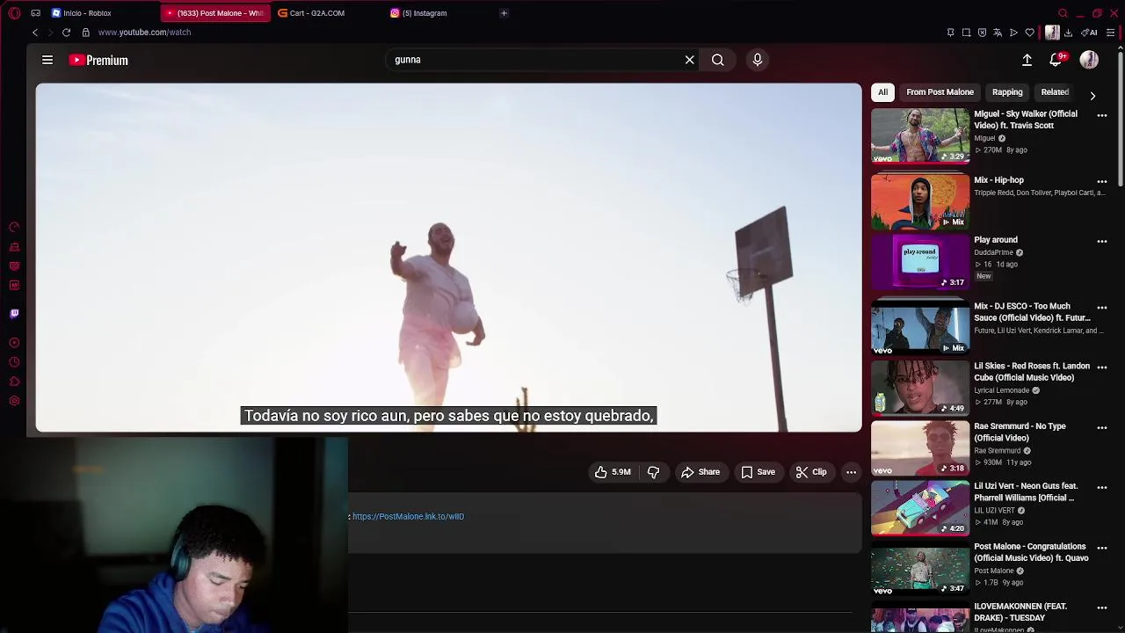Open YouTube create upload icon

(1027, 60)
